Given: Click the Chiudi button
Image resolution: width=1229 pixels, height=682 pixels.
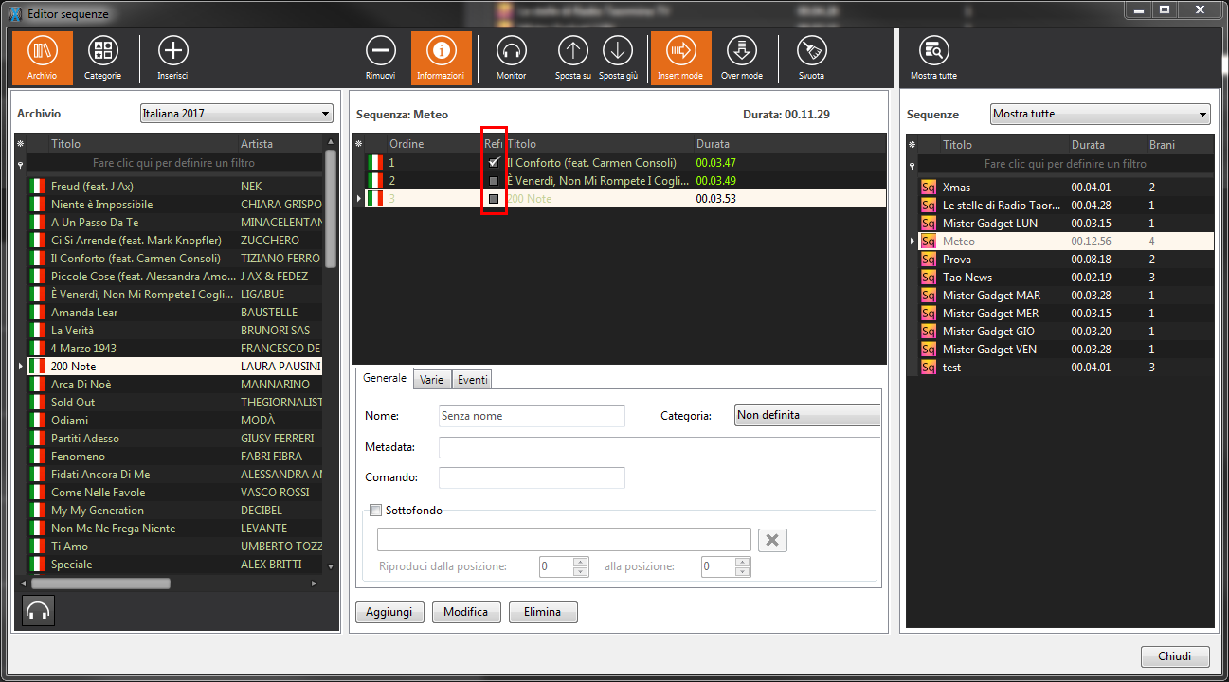Looking at the screenshot, I should pos(1175,656).
